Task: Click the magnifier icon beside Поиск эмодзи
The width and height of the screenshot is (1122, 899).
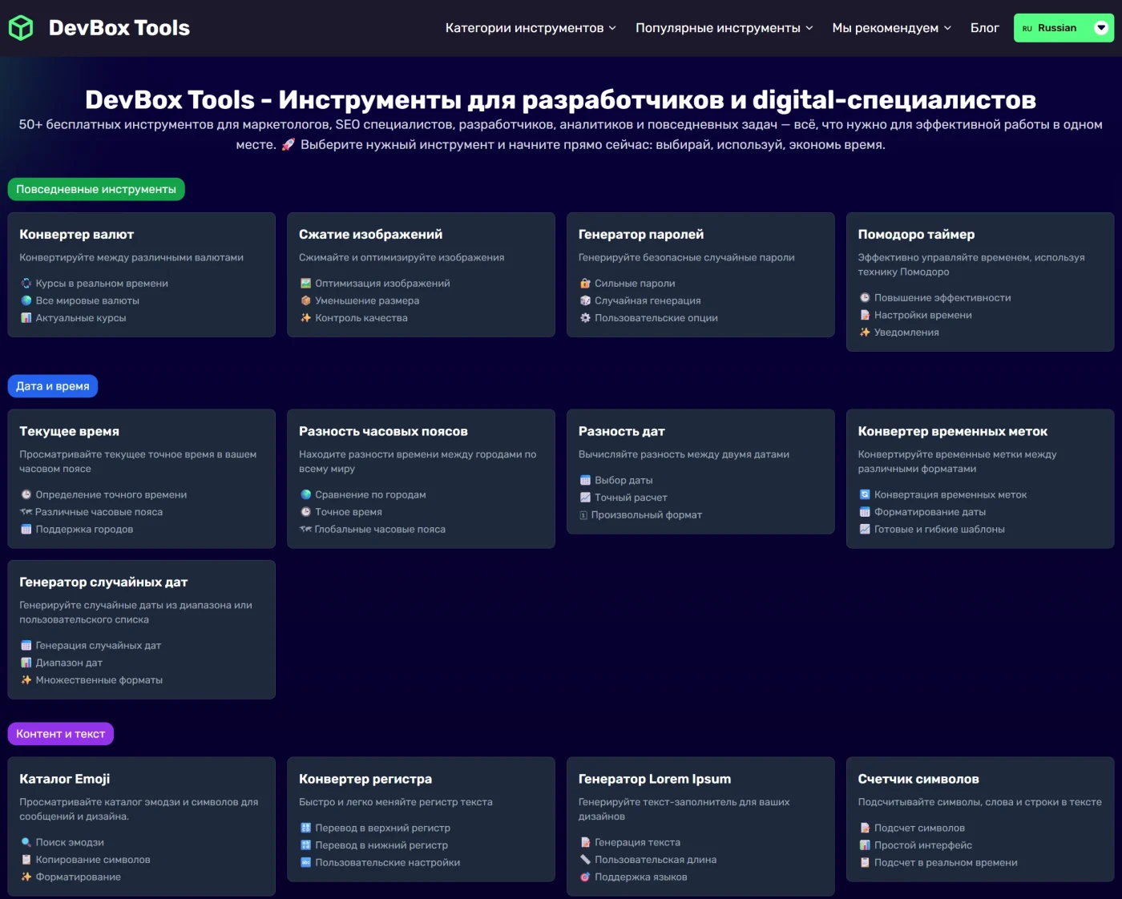Action: point(26,842)
